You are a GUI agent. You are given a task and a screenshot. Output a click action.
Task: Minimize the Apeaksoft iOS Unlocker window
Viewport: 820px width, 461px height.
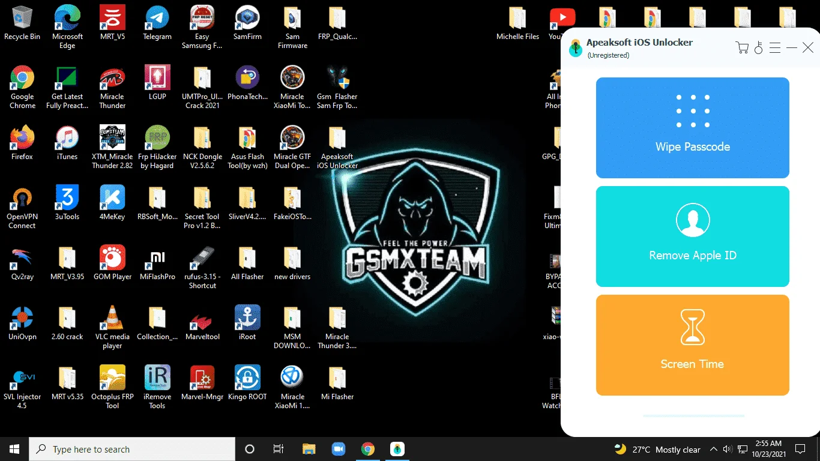792,48
